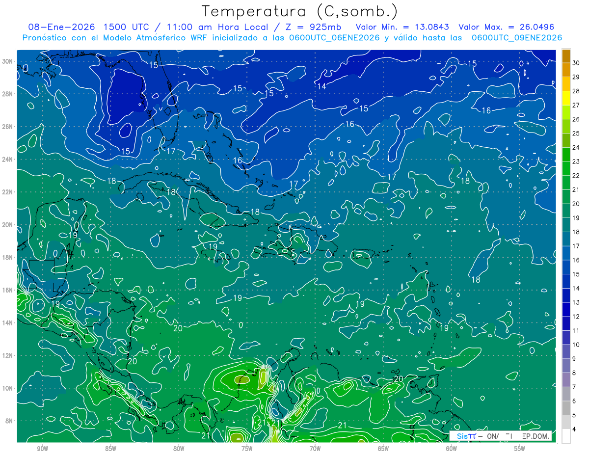
Task: Click the color bar label "26"
Action: coord(576,119)
